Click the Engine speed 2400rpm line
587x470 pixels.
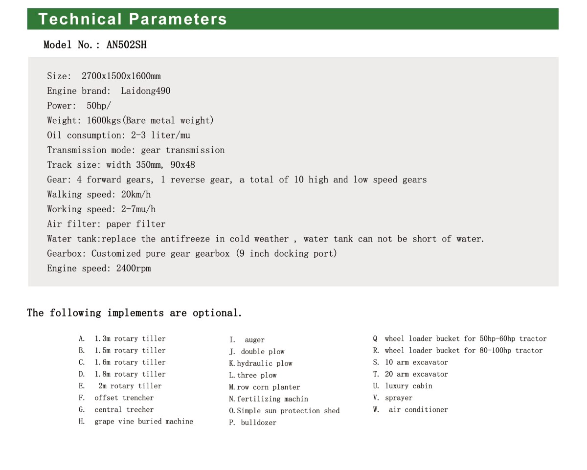pos(99,269)
